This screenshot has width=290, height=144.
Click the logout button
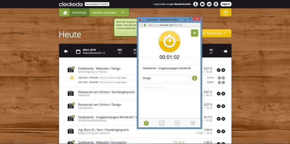(226, 4)
